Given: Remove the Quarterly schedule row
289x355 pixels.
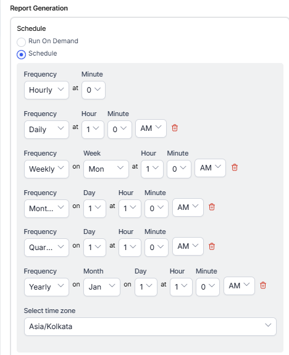Looking at the screenshot, I should (x=212, y=246).
